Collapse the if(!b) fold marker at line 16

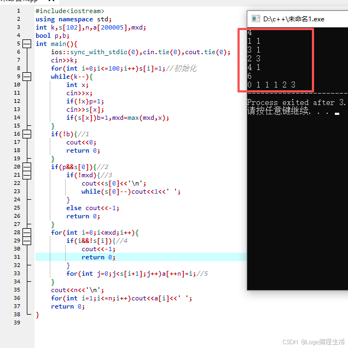[x=27, y=134]
